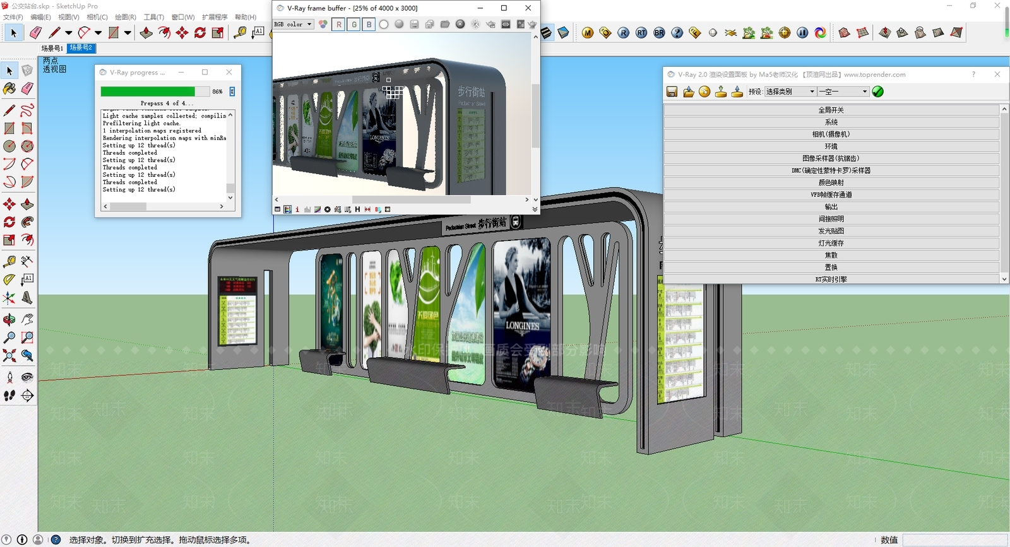Save settings with floppy icon in V-Ray panel
This screenshot has width=1010, height=547.
(672, 91)
